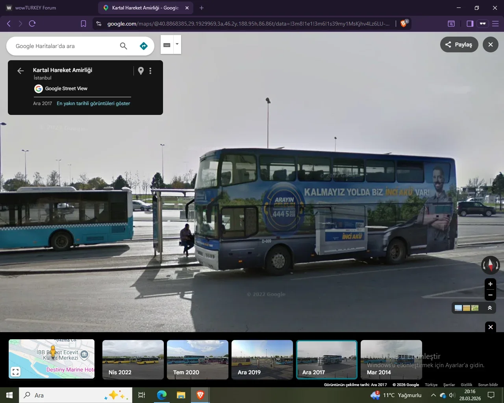Click 'En yakın tarihli görüntüleri göster' link
Viewport: 504px width, 403px height.
point(93,104)
